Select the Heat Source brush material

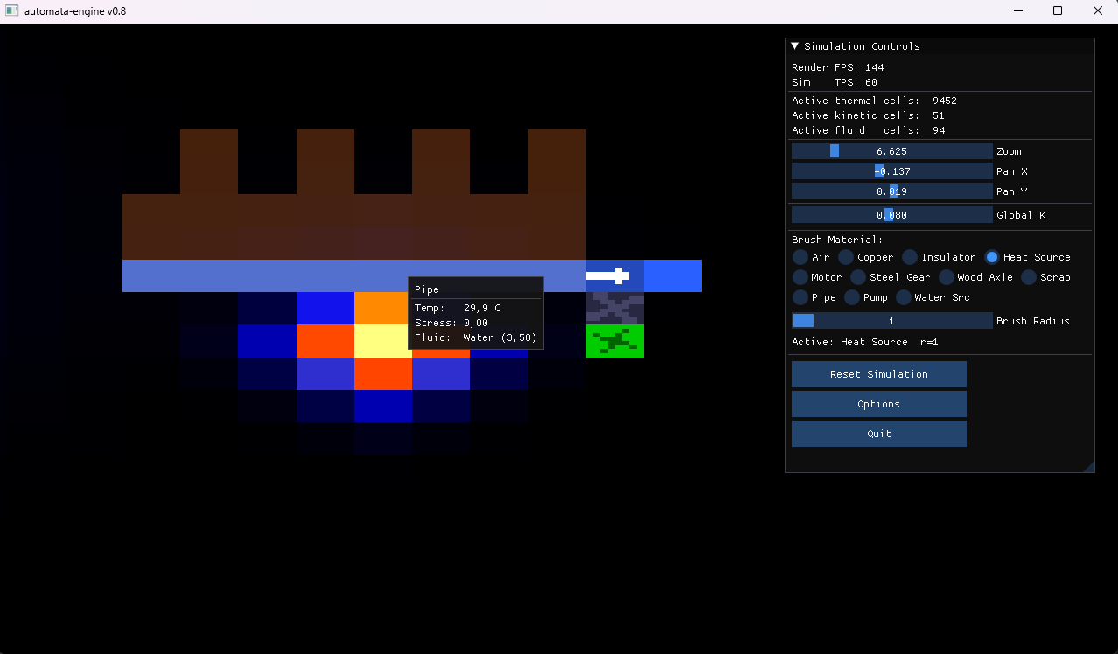(x=992, y=257)
